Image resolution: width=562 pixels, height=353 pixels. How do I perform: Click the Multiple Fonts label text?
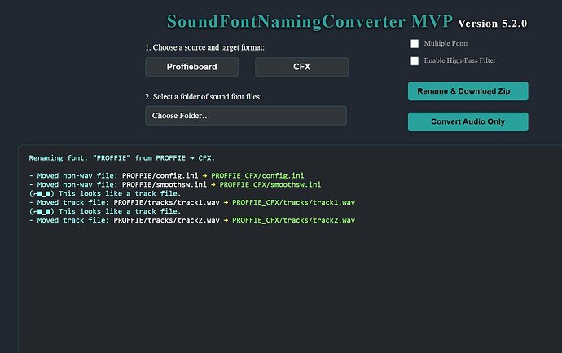coord(446,43)
